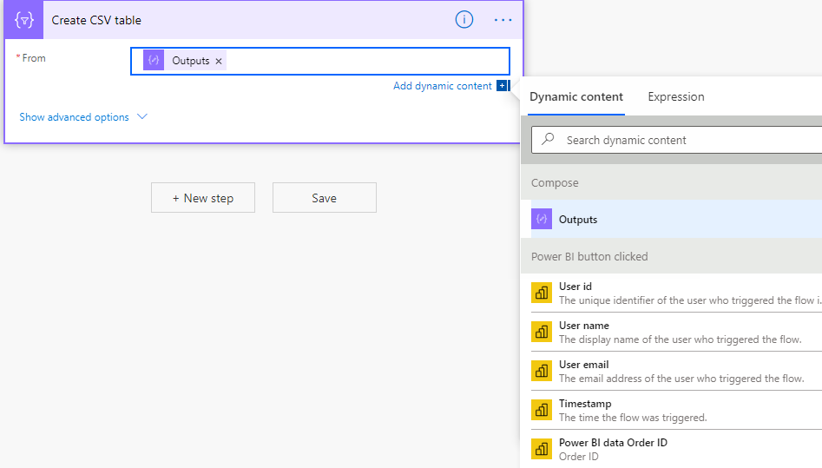Click the chevron next to Show advanced options
Viewport: 822px width, 468px height.
coord(142,117)
